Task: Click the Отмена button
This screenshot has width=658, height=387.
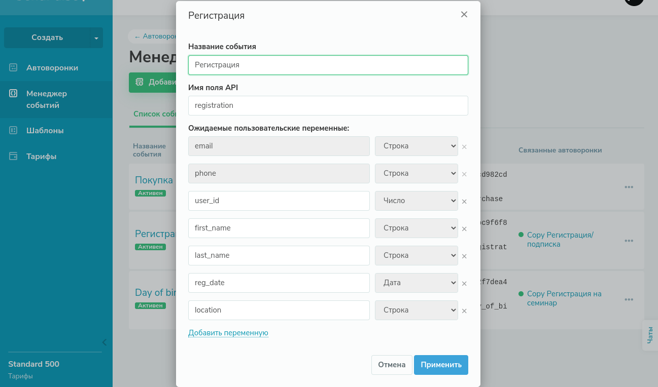Action: pyautogui.click(x=391, y=365)
